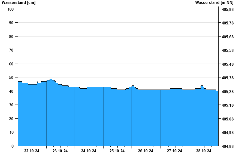Click the 404,88 value on right axis
The height and width of the screenshot is (162, 236).
tap(227, 146)
